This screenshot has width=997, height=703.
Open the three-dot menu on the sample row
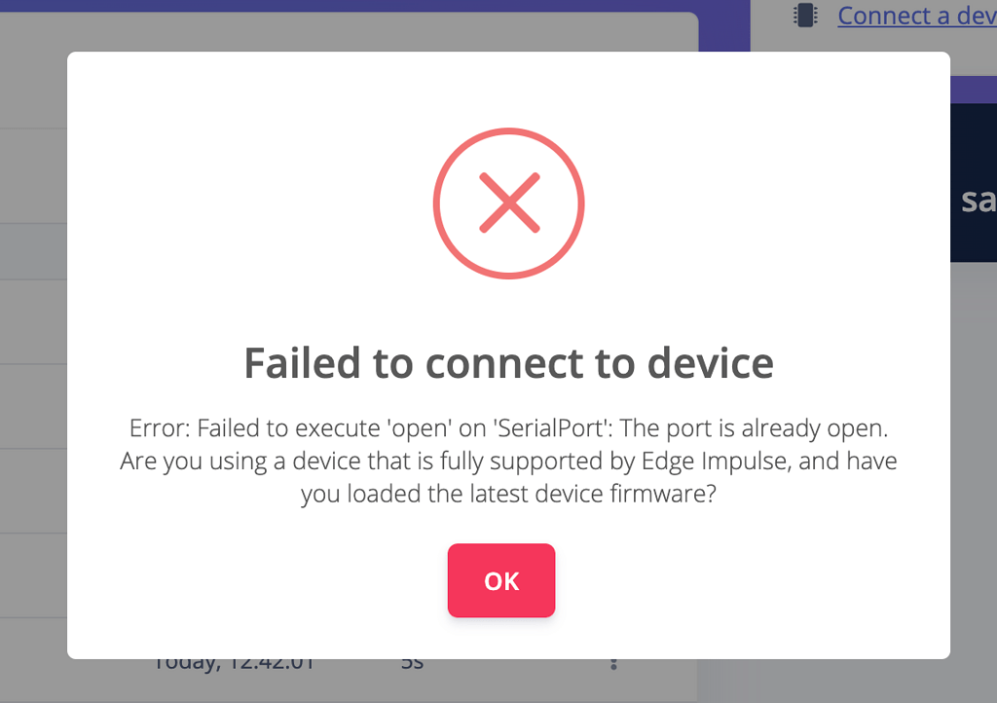613,664
